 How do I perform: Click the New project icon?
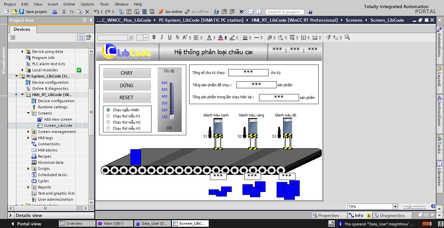7,12
